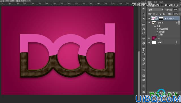Click the 内阴影 effect label

pyautogui.click(x=162, y=32)
